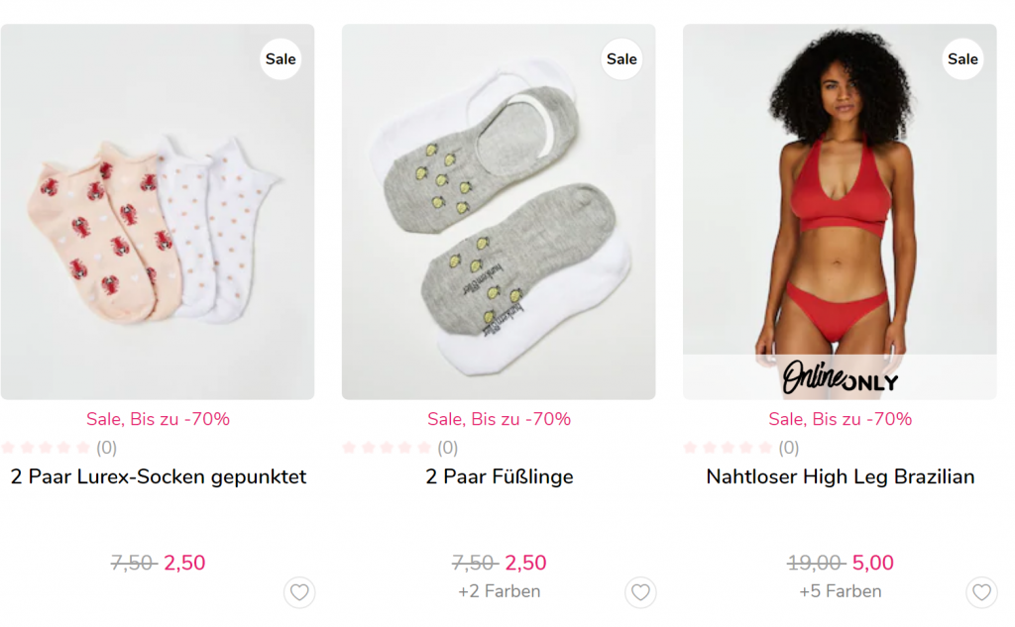Viewport: 1015px width, 627px height.
Task: Click Sale promo text under Lurex-Socken
Action: click(x=159, y=419)
